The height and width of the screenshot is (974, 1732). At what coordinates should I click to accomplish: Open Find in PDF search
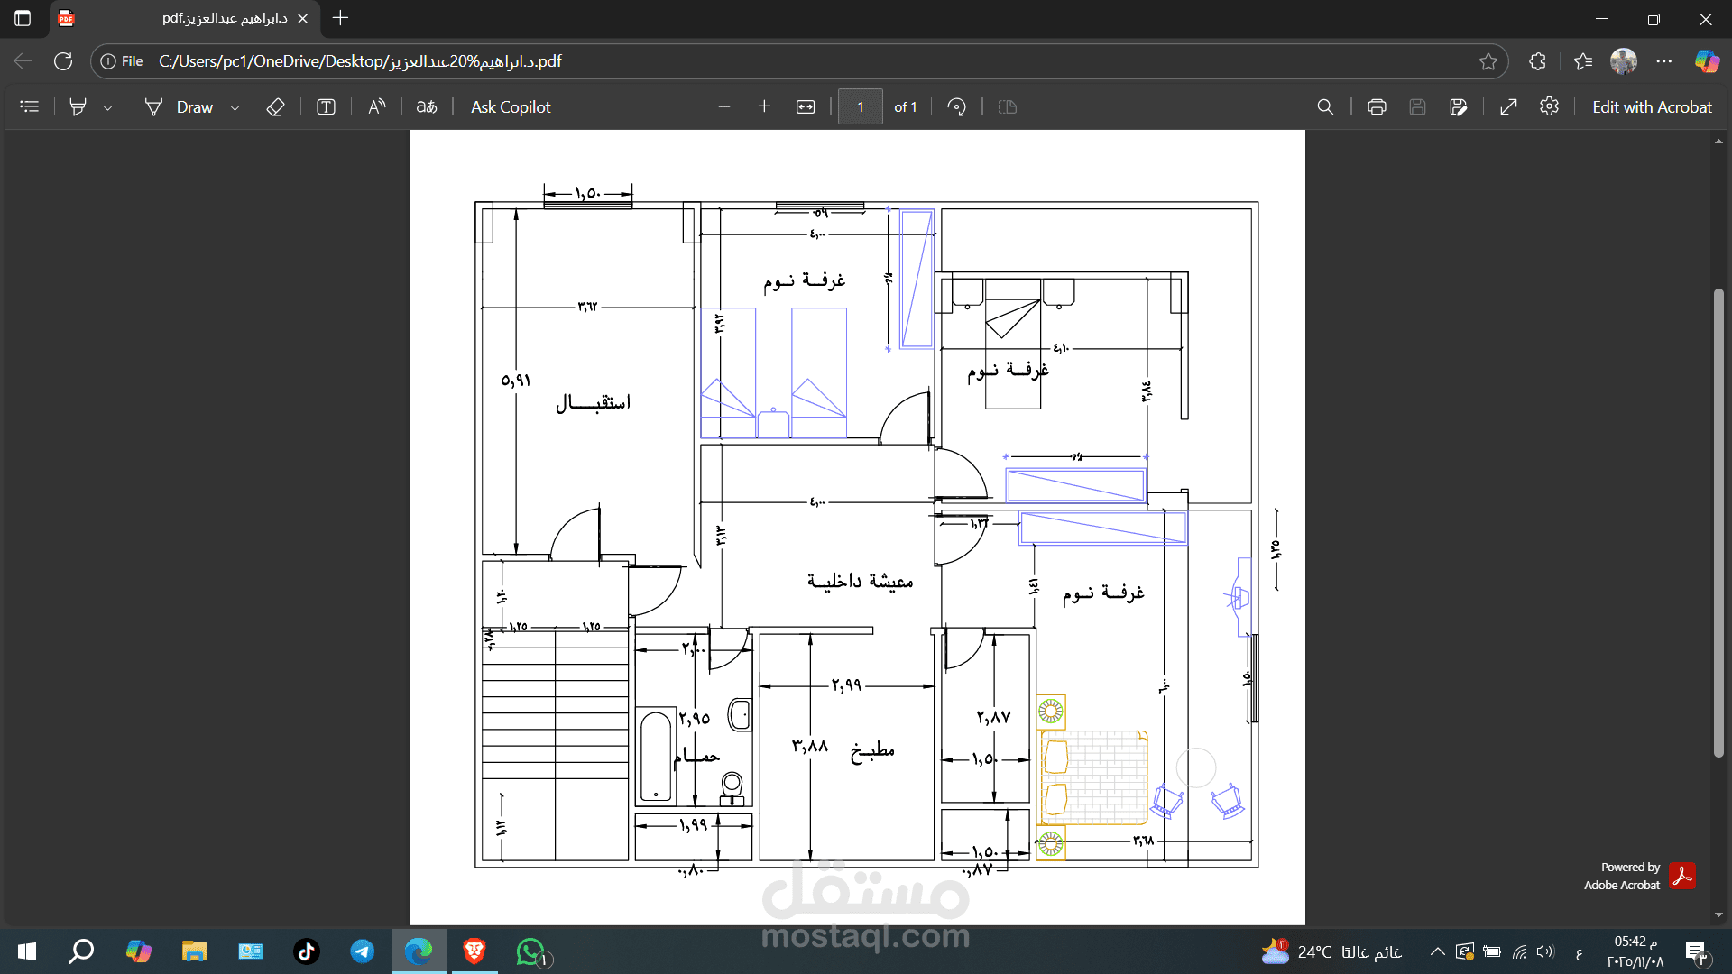tap(1325, 106)
